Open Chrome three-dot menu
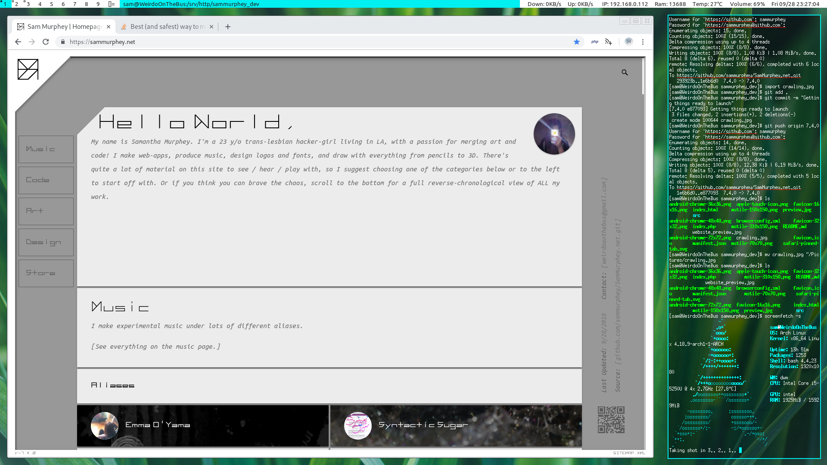The width and height of the screenshot is (827, 465). click(643, 42)
